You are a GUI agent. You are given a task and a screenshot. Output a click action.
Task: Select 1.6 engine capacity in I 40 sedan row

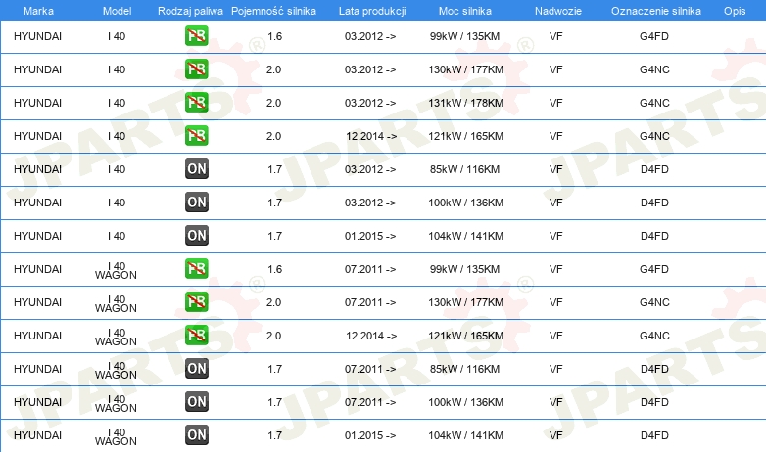point(274,36)
